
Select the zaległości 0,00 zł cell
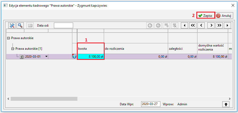(183, 57)
